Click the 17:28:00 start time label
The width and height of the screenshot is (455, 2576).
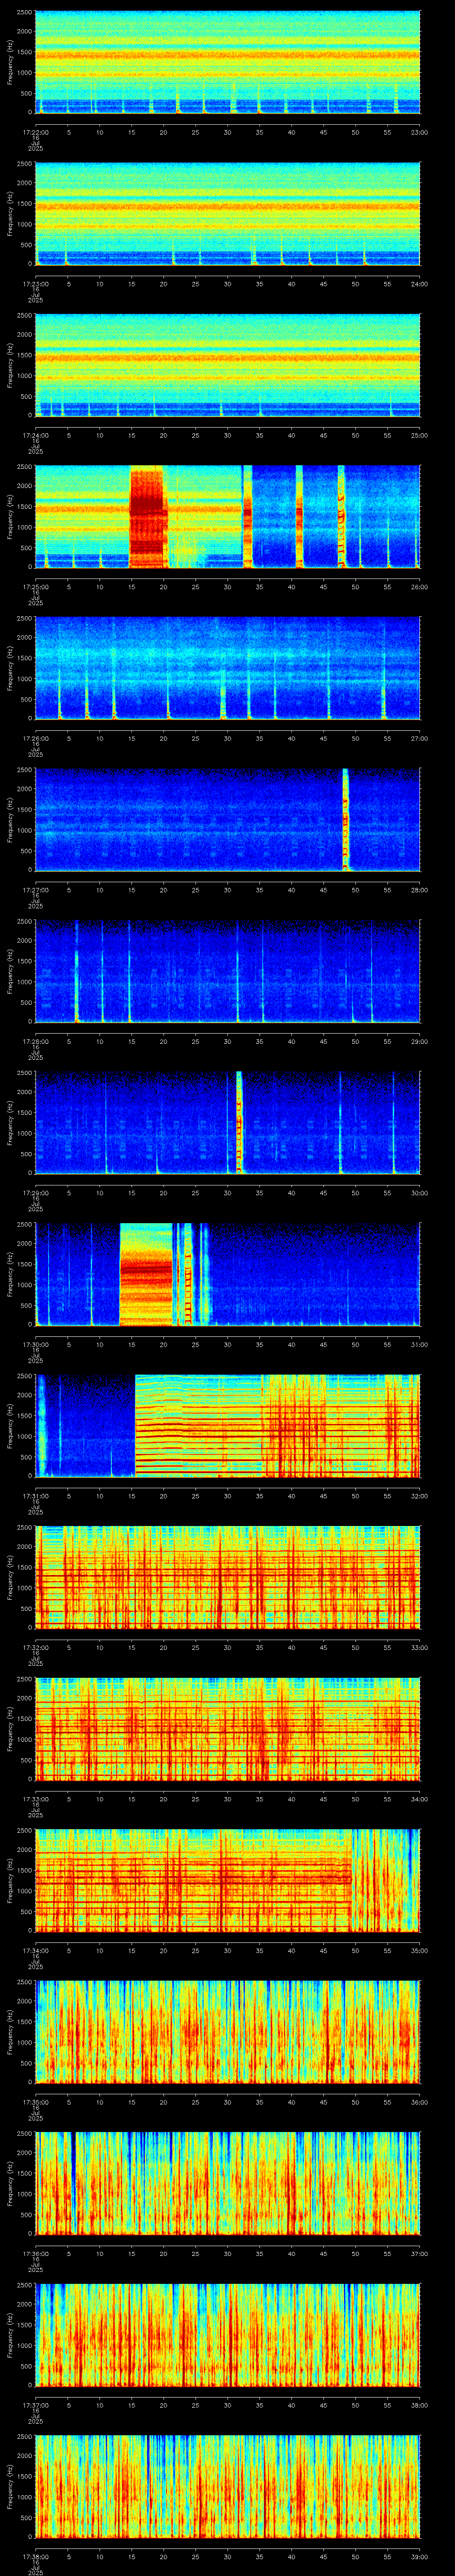[35, 1041]
